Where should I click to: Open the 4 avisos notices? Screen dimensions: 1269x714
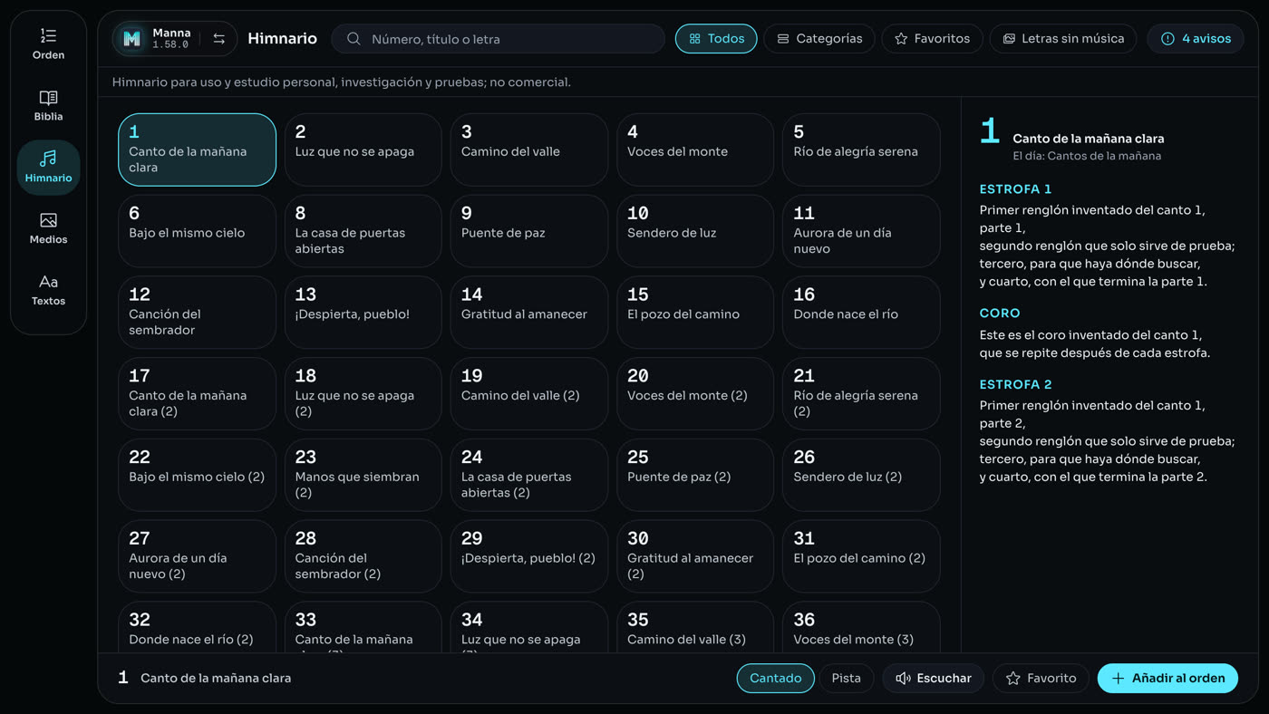click(1196, 39)
